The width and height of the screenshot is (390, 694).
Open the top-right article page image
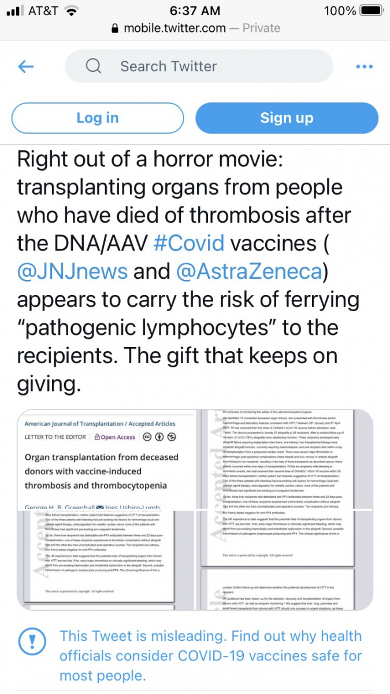pyautogui.click(x=285, y=460)
